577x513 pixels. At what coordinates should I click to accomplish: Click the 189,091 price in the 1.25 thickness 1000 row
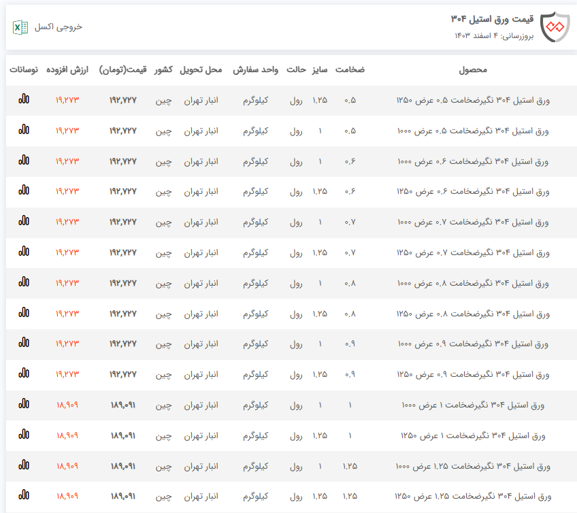[123, 466]
